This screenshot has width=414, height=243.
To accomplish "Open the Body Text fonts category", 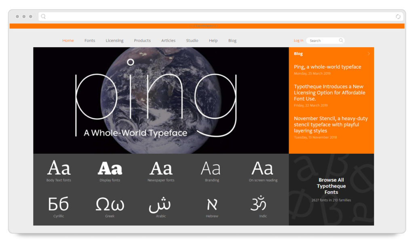I will coord(59,171).
